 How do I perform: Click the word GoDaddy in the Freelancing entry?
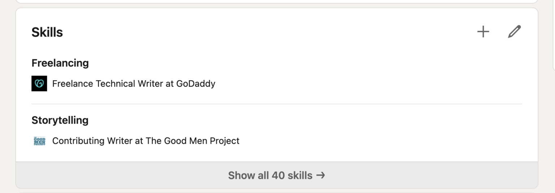(x=195, y=83)
